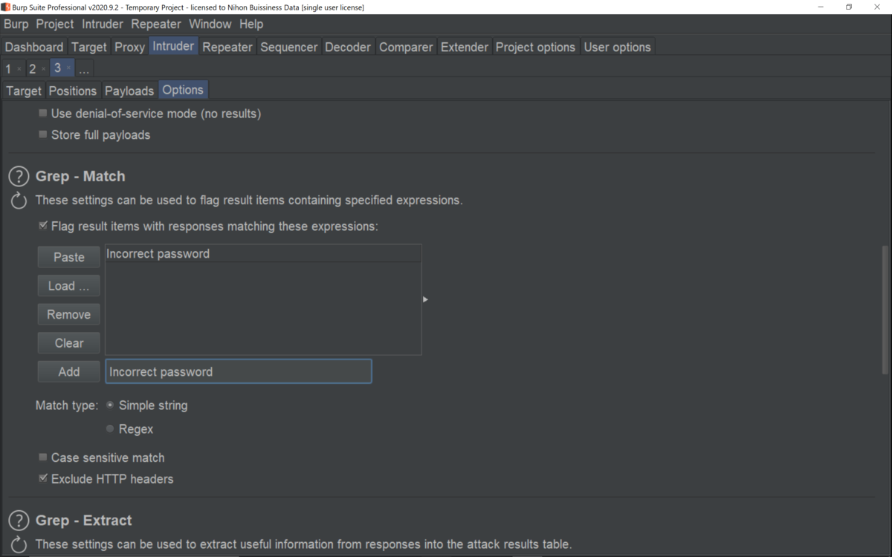The height and width of the screenshot is (557, 892).
Task: Open Grep - Match help icon
Action: (x=19, y=177)
